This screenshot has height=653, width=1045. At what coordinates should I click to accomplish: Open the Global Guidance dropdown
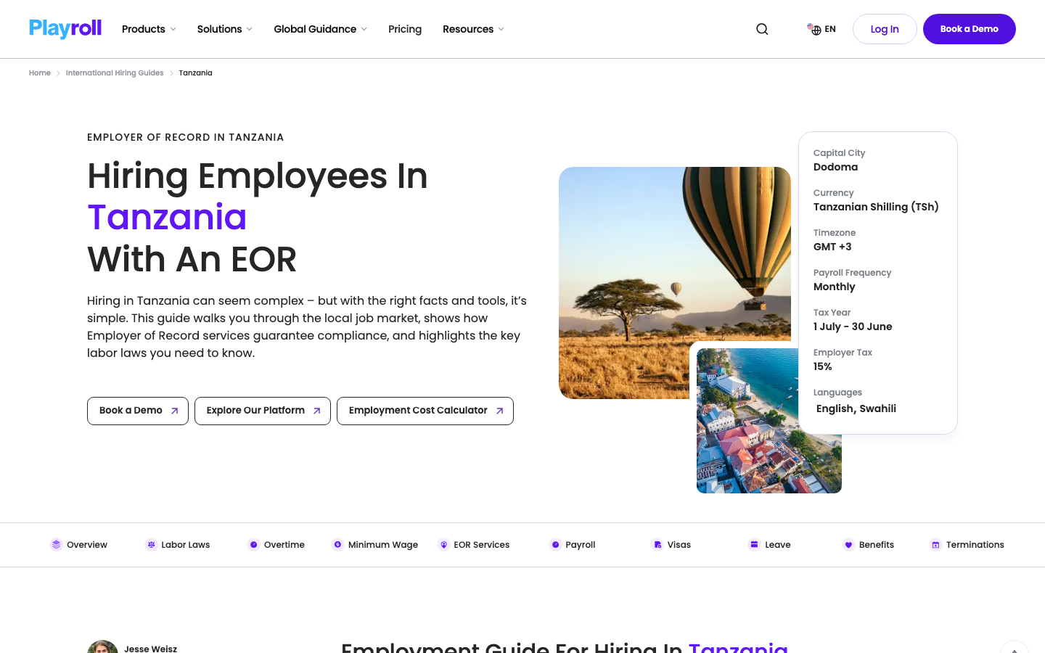320,29
